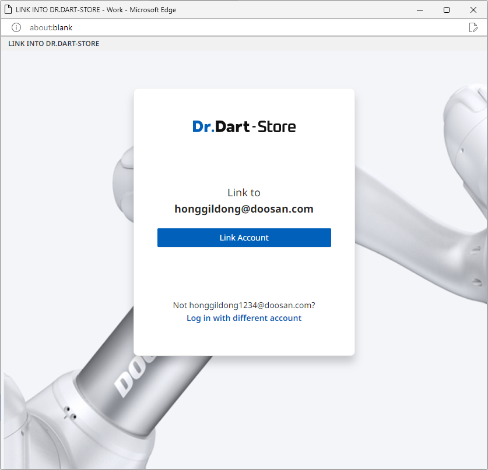Click the page document icon in title bar

tap(8, 10)
